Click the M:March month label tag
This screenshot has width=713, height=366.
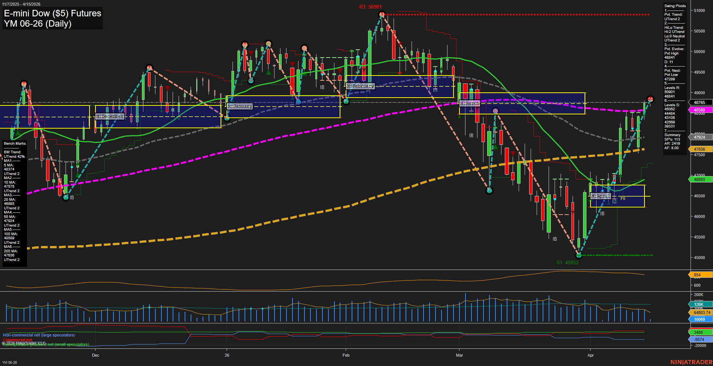click(x=470, y=103)
